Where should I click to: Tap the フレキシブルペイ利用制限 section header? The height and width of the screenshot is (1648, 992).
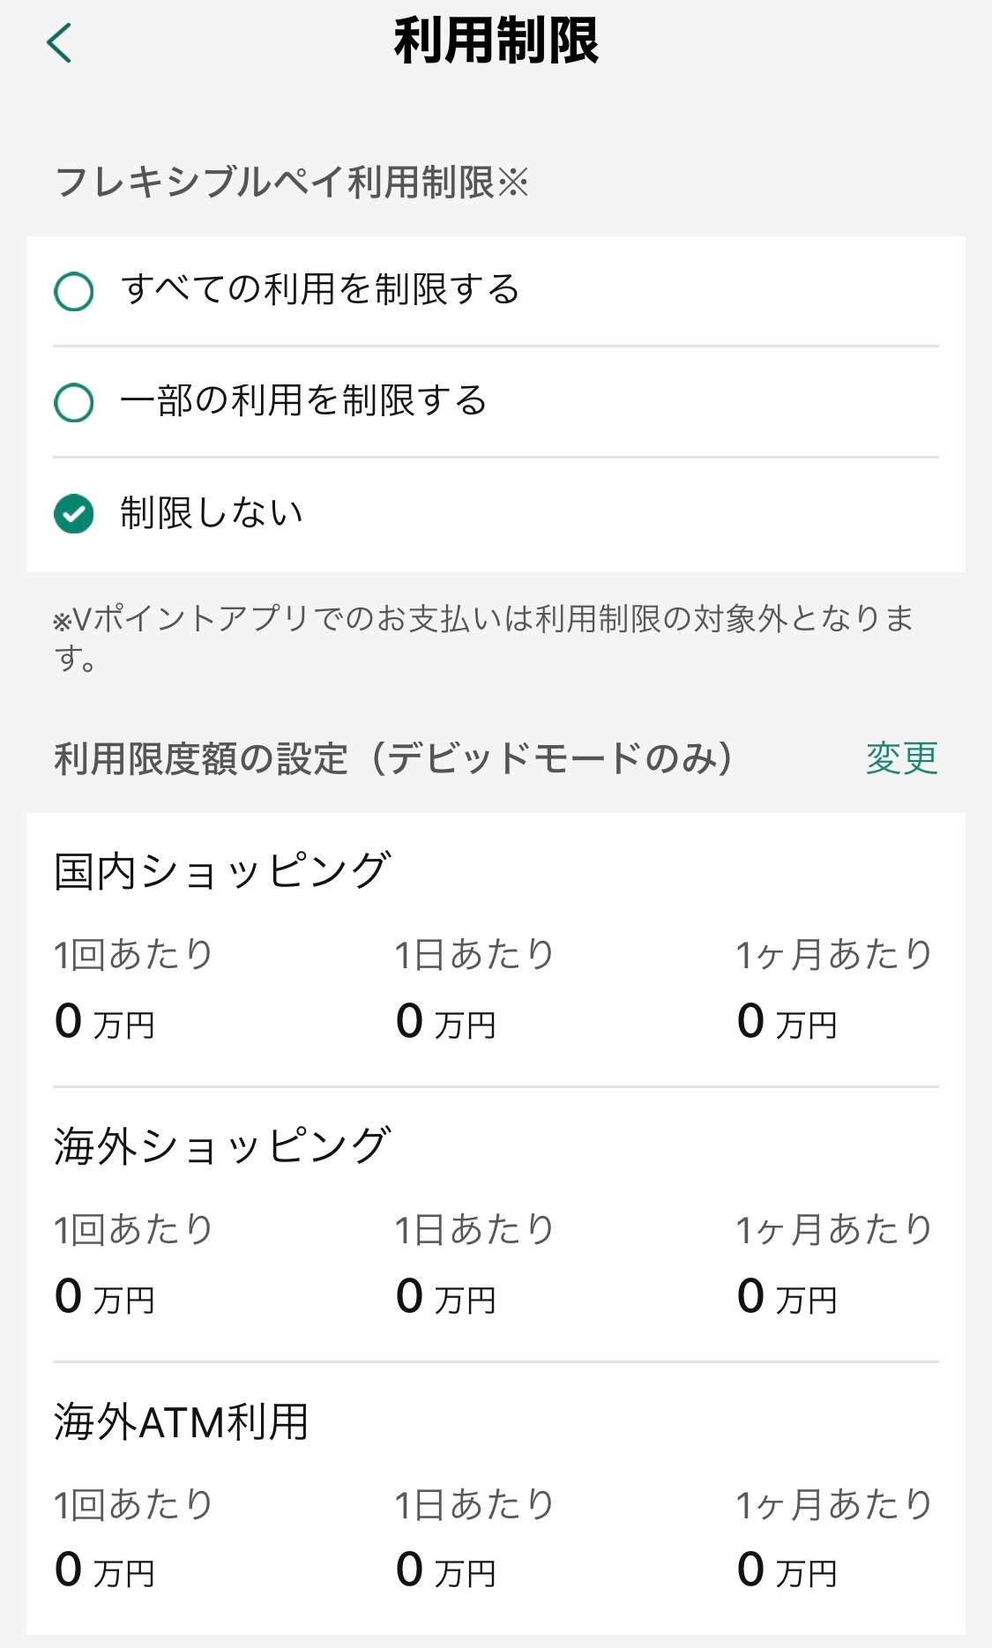coord(291,183)
